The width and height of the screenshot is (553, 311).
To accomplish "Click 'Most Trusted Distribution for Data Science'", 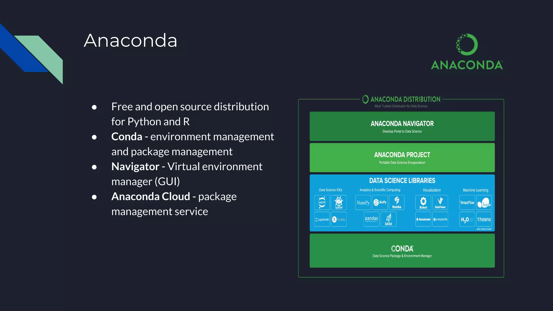I will pos(401,106).
